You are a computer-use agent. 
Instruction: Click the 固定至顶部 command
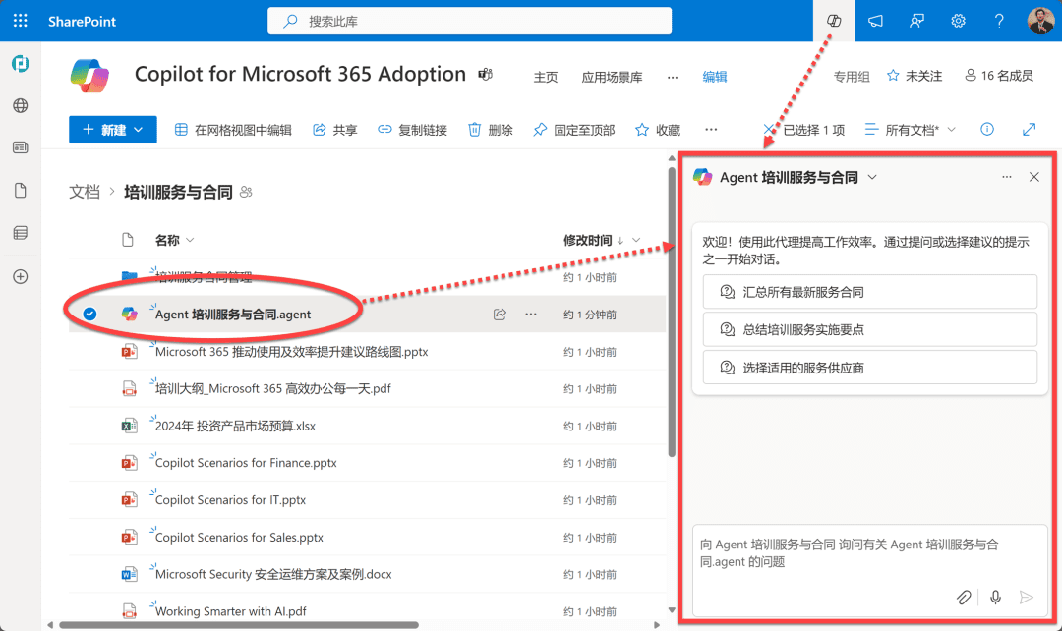573,130
